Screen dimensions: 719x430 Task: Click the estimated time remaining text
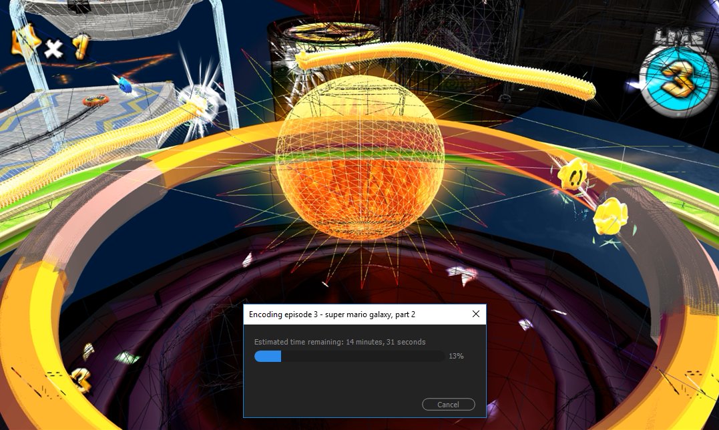pos(340,342)
